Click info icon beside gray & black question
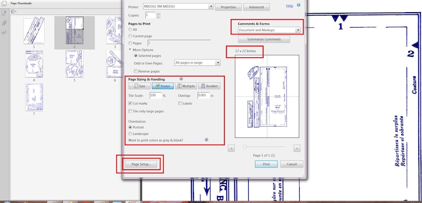Image resolution: width=422 pixels, height=203 pixels. pos(206,139)
